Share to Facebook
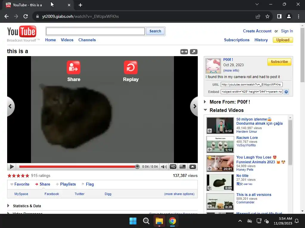This screenshot has width=305, height=228. click(52, 194)
